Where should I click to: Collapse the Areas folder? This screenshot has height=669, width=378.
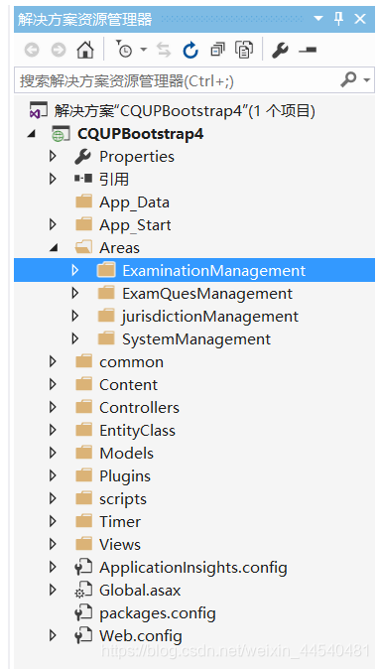tap(54, 248)
